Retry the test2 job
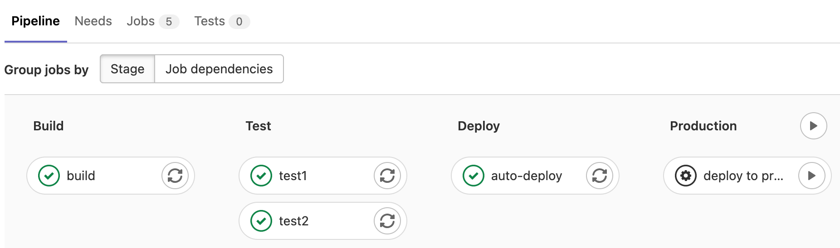 387,221
